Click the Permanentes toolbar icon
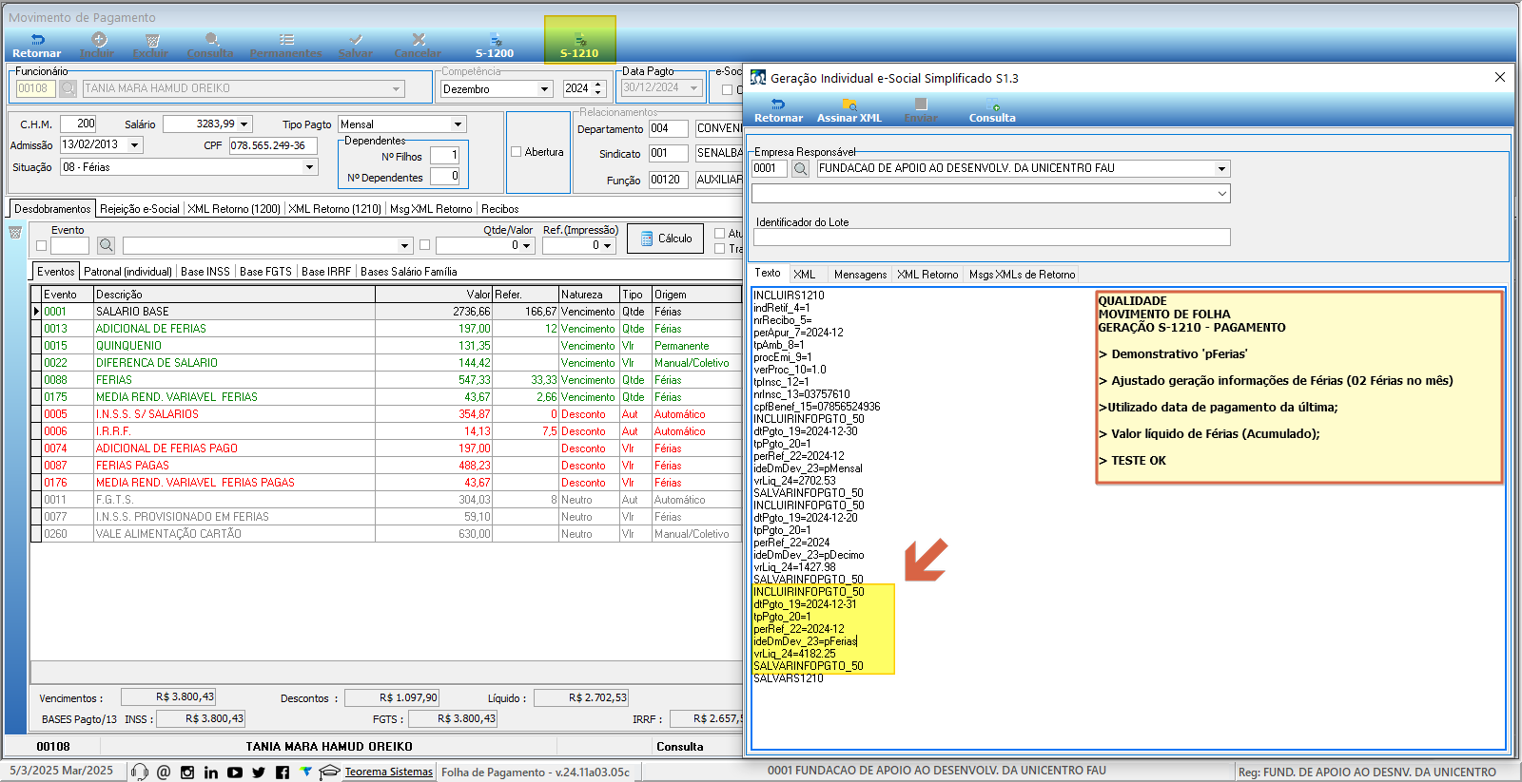 (285, 46)
